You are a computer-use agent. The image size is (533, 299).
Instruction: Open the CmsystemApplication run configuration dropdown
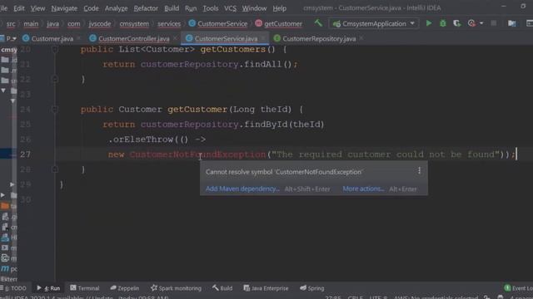click(x=374, y=24)
